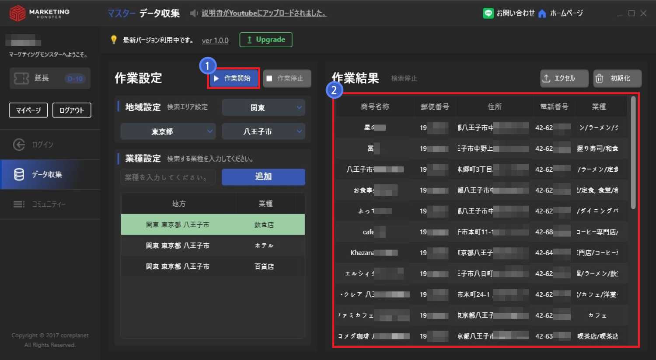Click the 延長 extension ticket button
This screenshot has width=656, height=360.
50,78
